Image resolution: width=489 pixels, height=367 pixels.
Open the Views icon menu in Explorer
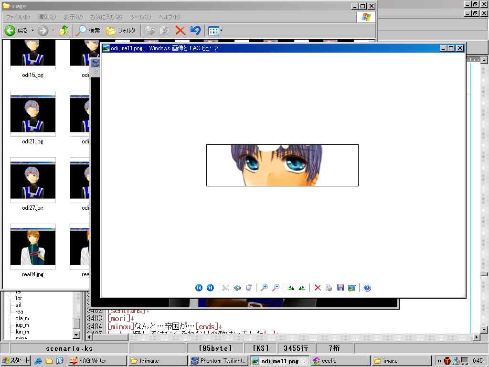click(215, 31)
